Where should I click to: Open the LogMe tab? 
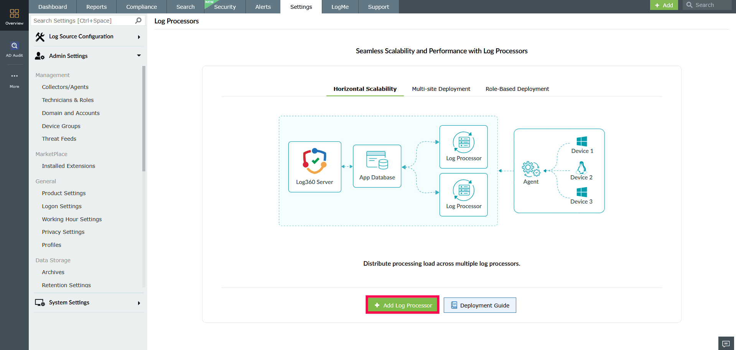pyautogui.click(x=340, y=7)
